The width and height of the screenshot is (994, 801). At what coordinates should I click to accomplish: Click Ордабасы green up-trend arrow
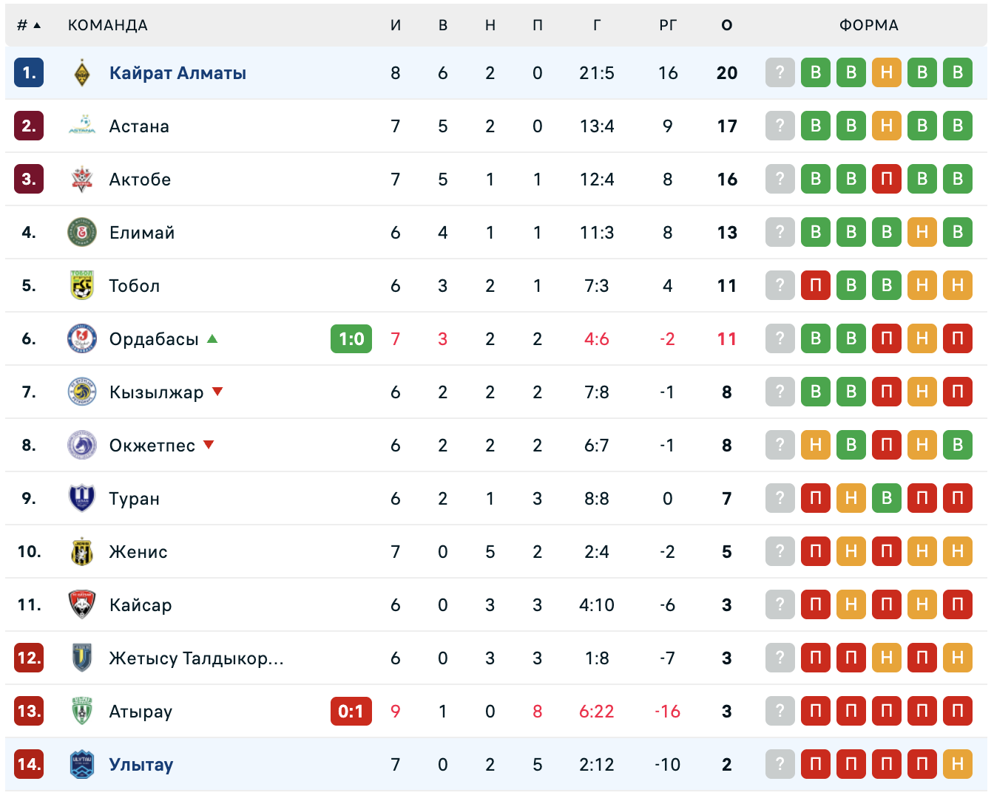pyautogui.click(x=213, y=339)
